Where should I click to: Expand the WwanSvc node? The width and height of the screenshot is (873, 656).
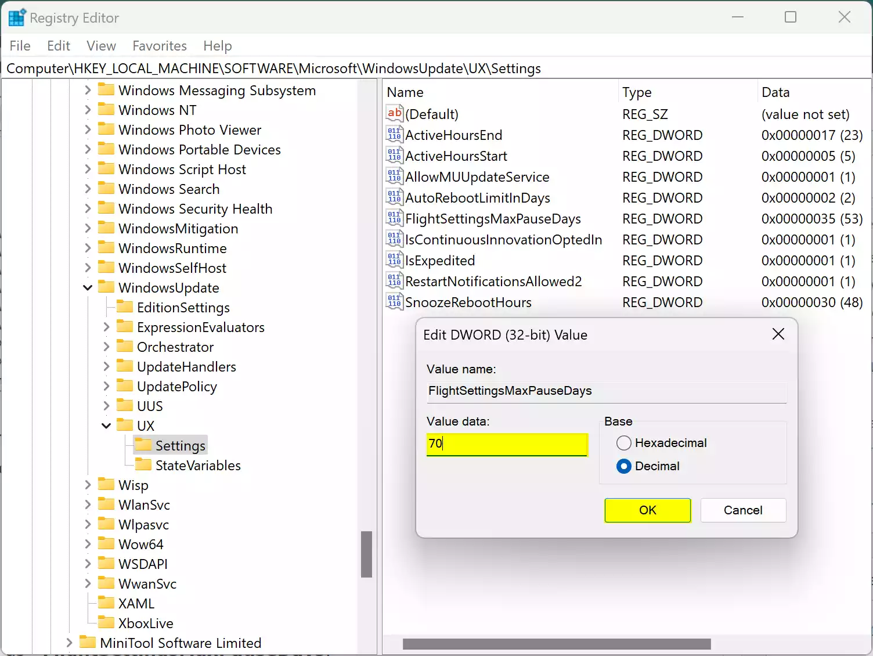[x=88, y=583]
